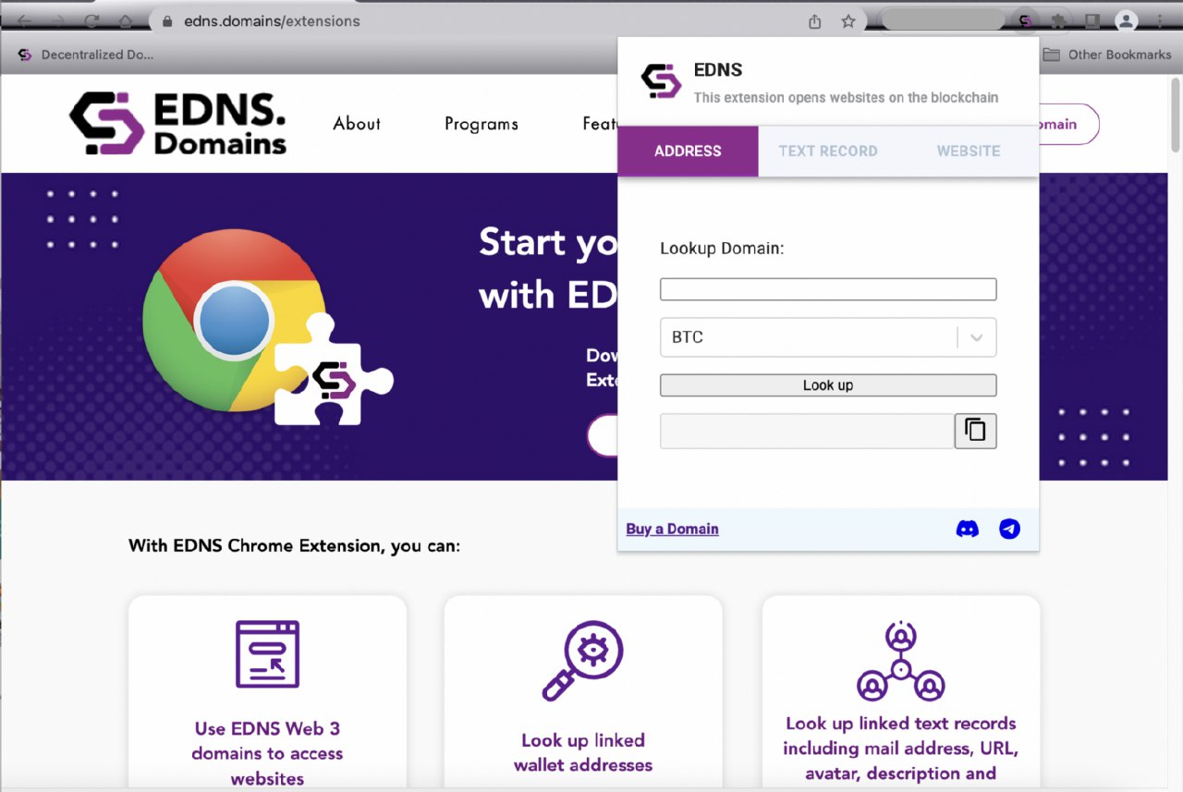Open the Telegram icon link in popup
Viewport: 1183px width, 792px height.
click(x=1009, y=529)
